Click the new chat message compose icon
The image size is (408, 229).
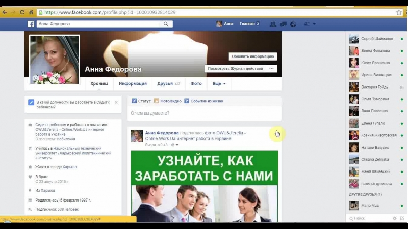tap(402, 218)
